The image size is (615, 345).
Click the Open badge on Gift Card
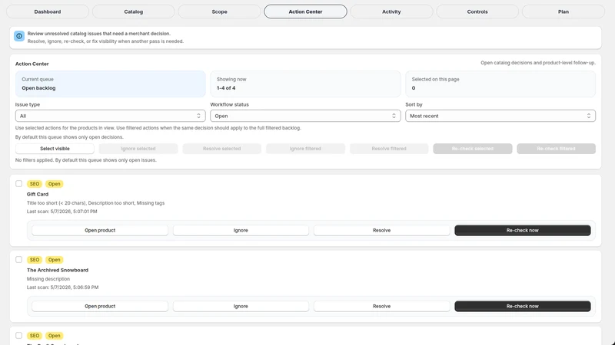pos(54,184)
